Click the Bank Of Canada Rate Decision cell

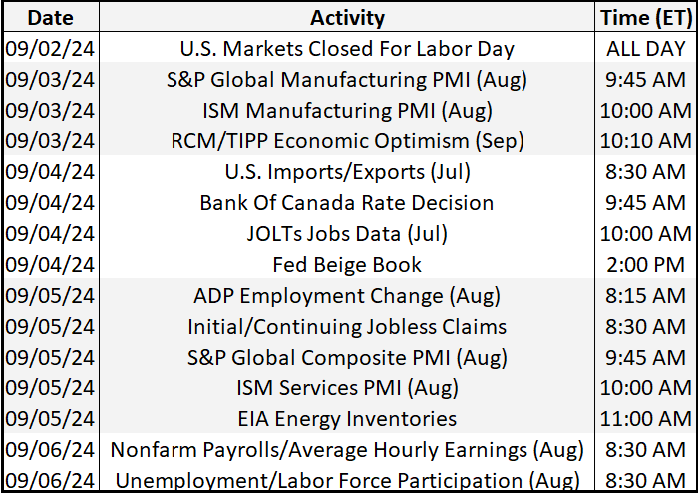pos(347,202)
